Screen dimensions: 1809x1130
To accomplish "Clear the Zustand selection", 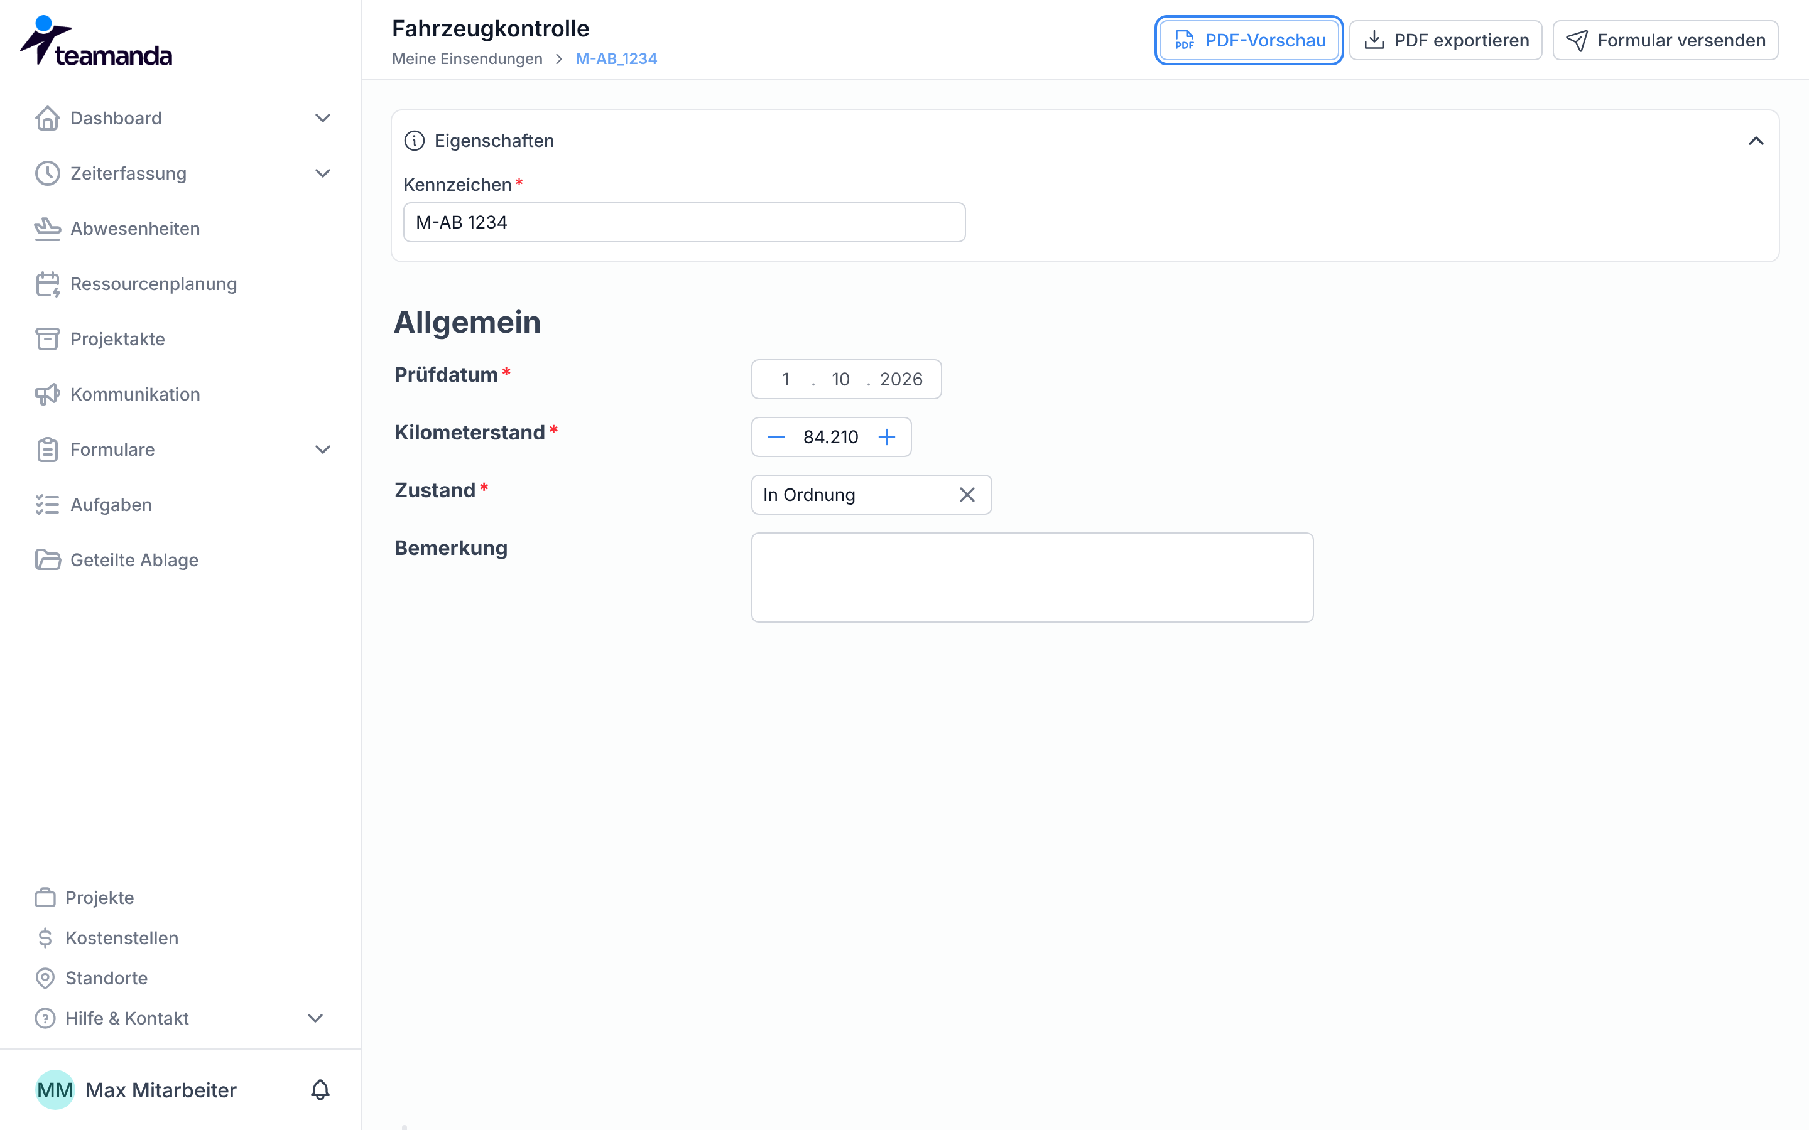I will [x=967, y=495].
